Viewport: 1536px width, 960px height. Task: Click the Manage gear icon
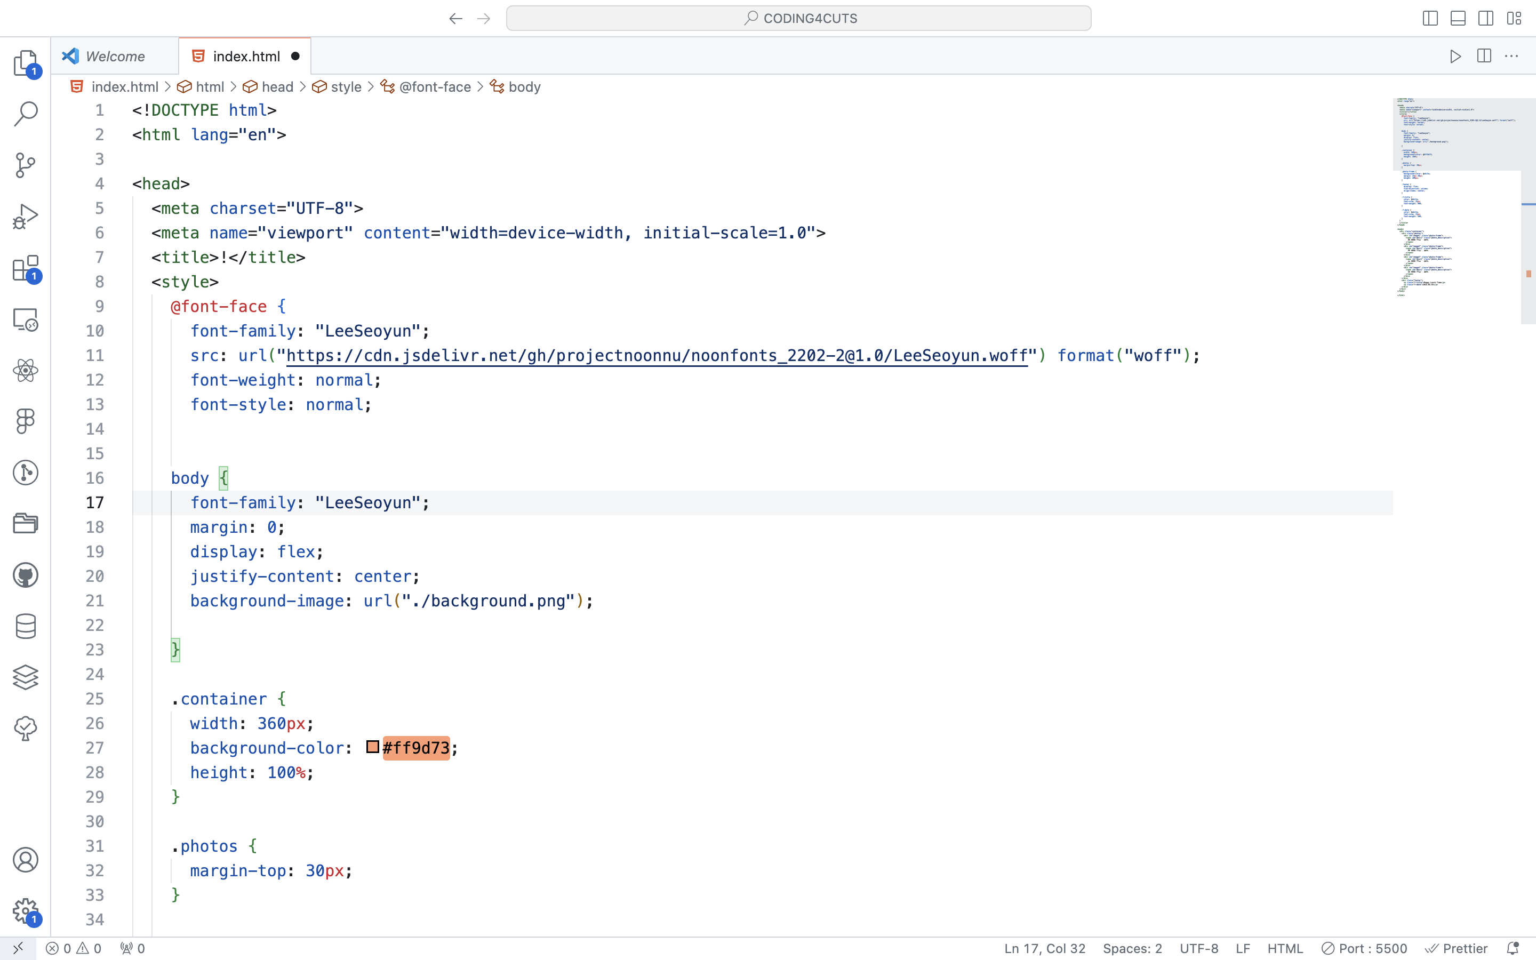pos(26,911)
